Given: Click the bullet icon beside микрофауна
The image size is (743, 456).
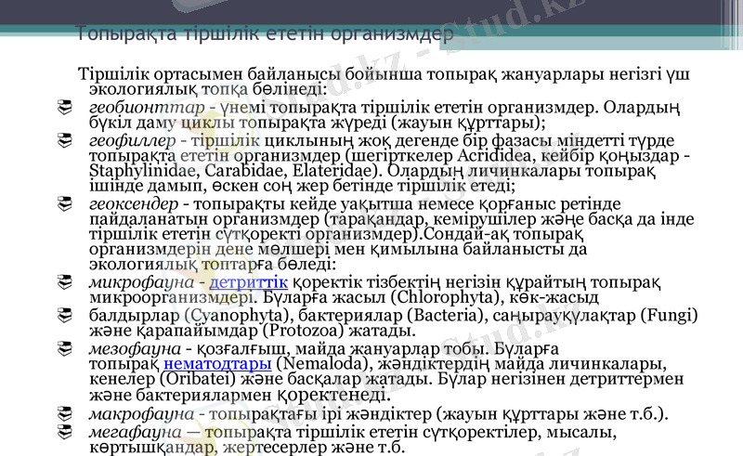Looking at the screenshot, I should click(64, 282).
